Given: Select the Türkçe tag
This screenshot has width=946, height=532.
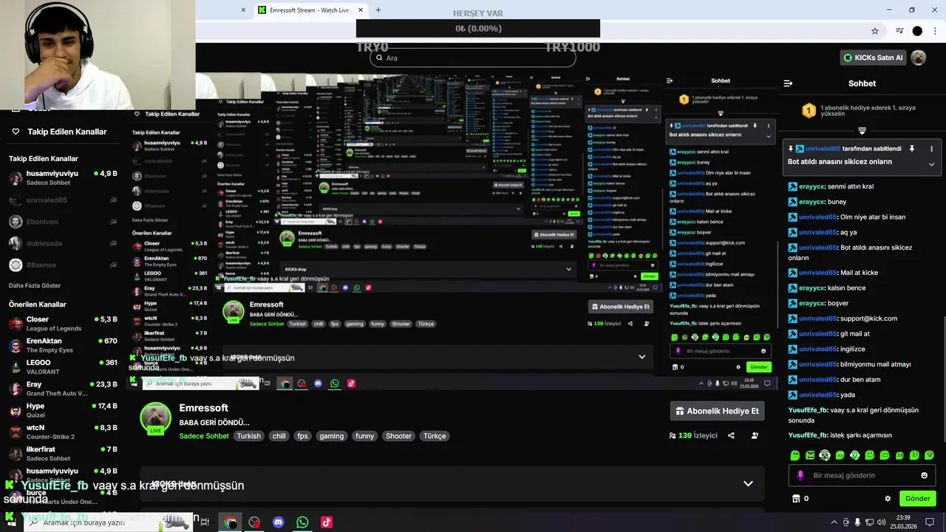Looking at the screenshot, I should (x=435, y=436).
